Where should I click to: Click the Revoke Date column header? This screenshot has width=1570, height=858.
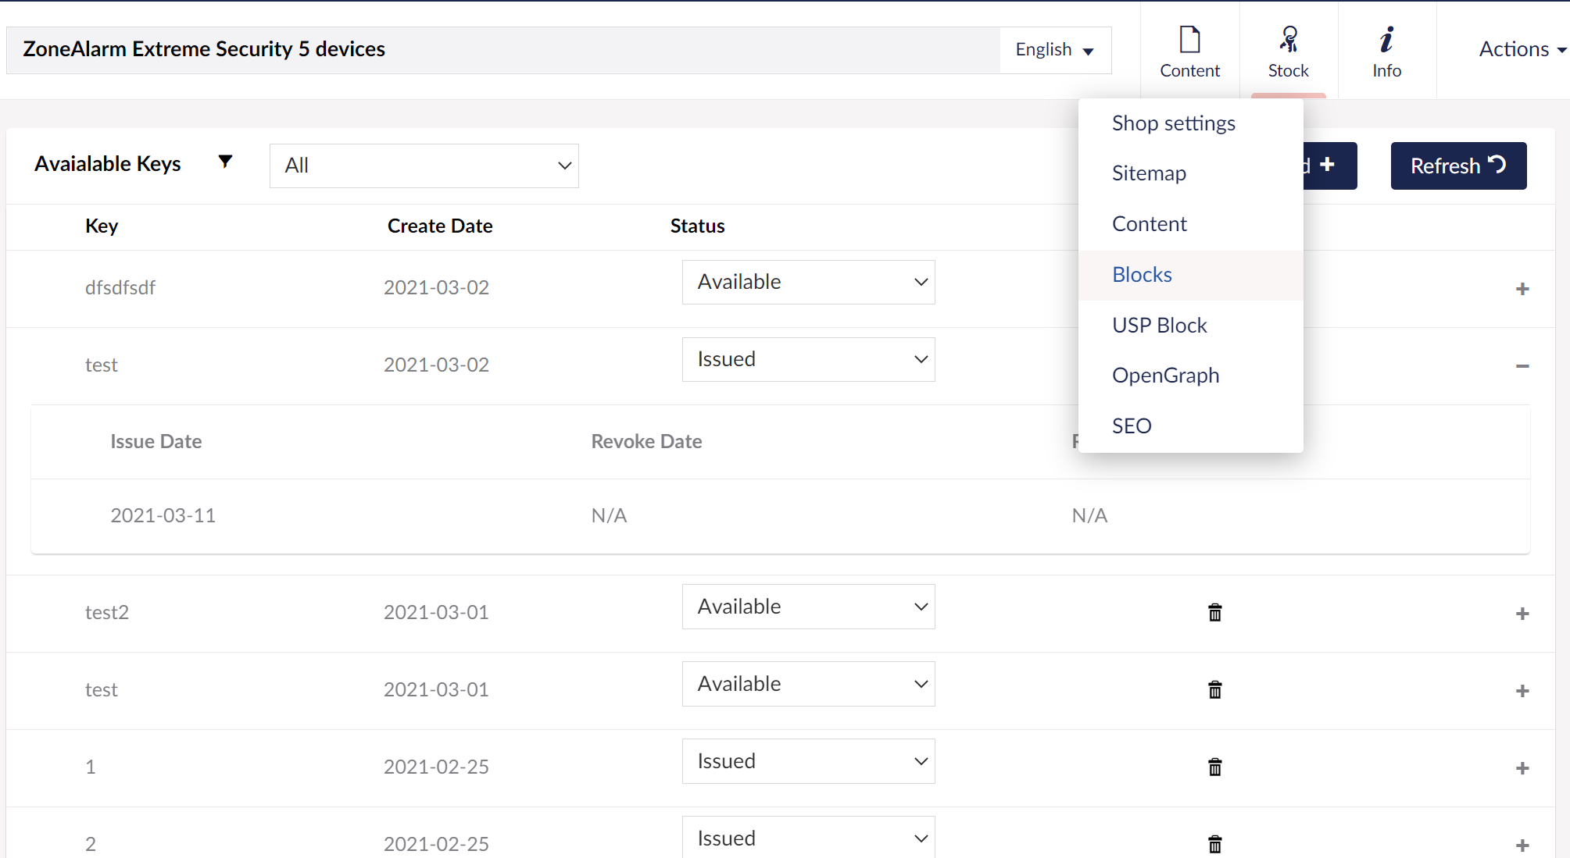tap(646, 441)
